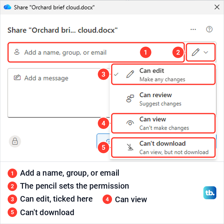
Task: Click in Add a name, group, or email field
Action: point(96,52)
